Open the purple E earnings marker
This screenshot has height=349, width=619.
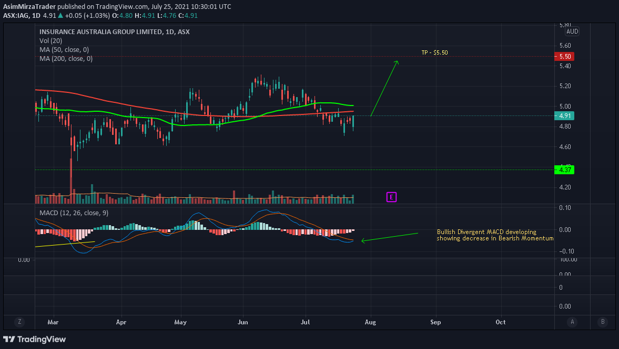pyautogui.click(x=391, y=197)
